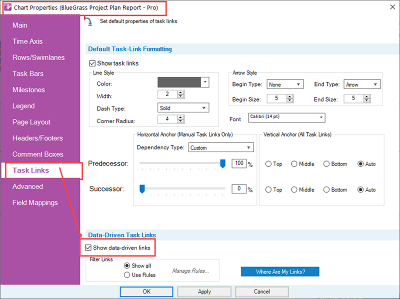The width and height of the screenshot is (400, 299).
Task: Click the Successor percent input field
Action: pyautogui.click(x=239, y=189)
